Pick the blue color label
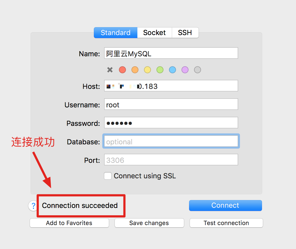This screenshot has width=296, height=249. [x=172, y=70]
